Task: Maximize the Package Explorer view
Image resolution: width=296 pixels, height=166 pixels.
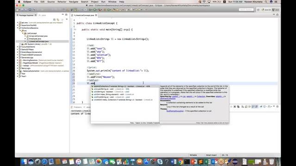Action: pyautogui.click(x=66, y=15)
